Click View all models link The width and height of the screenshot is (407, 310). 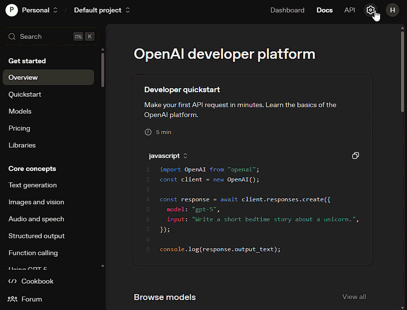[354, 297]
